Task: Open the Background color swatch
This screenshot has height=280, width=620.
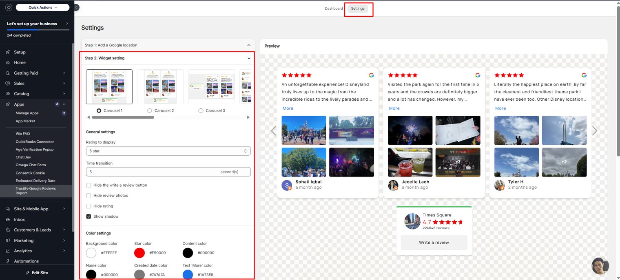Action: pyautogui.click(x=91, y=253)
